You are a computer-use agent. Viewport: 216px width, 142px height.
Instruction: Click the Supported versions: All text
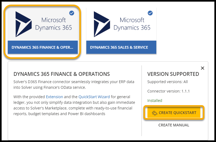(x=167, y=81)
